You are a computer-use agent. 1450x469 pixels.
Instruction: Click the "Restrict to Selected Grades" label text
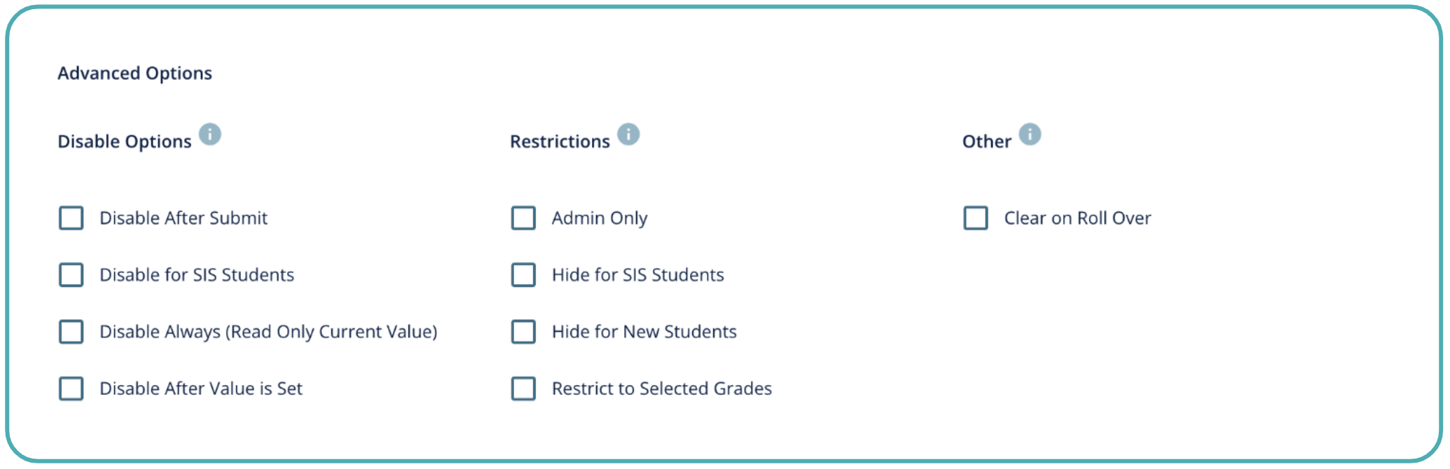[661, 388]
